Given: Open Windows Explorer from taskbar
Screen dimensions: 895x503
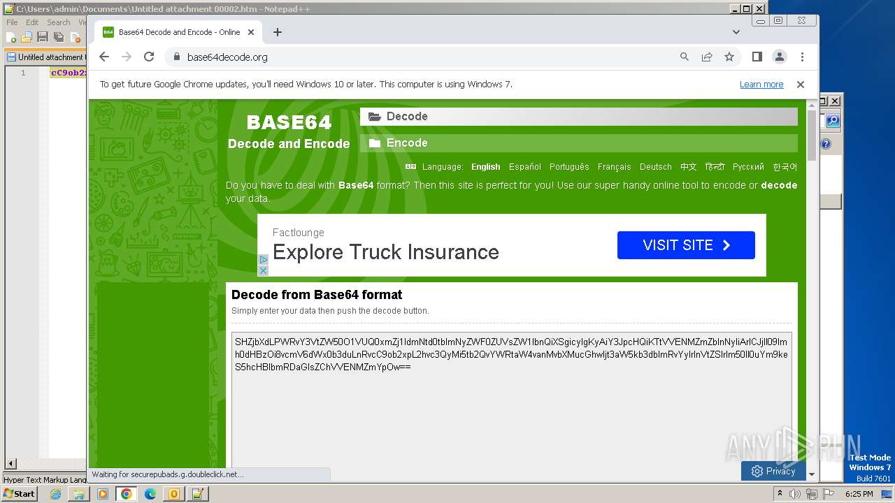Looking at the screenshot, I should [79, 494].
